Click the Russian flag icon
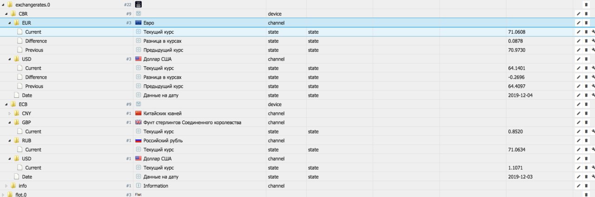 (x=138, y=140)
